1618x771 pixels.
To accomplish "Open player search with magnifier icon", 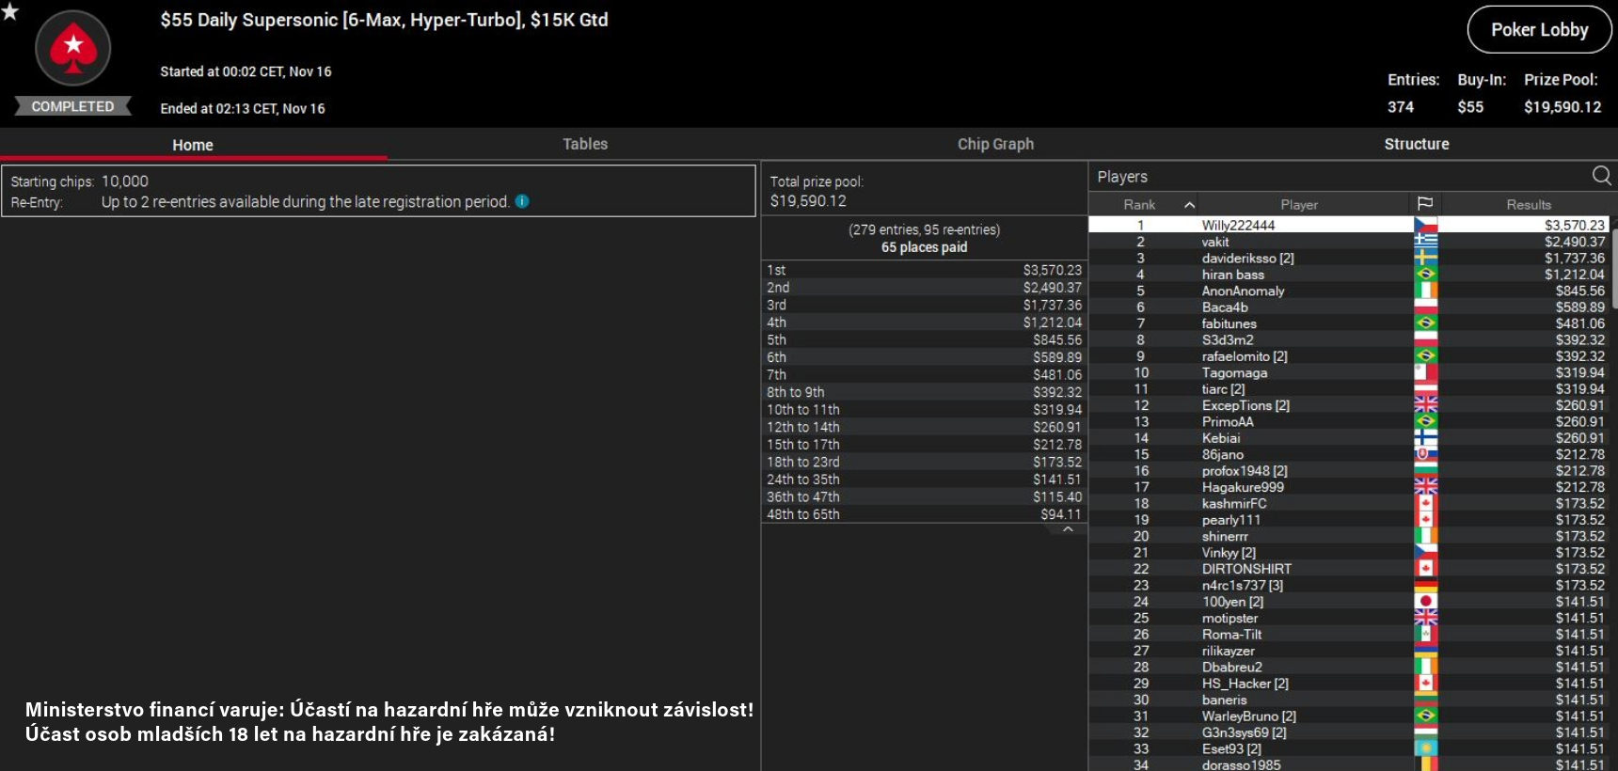I will pyautogui.click(x=1601, y=176).
